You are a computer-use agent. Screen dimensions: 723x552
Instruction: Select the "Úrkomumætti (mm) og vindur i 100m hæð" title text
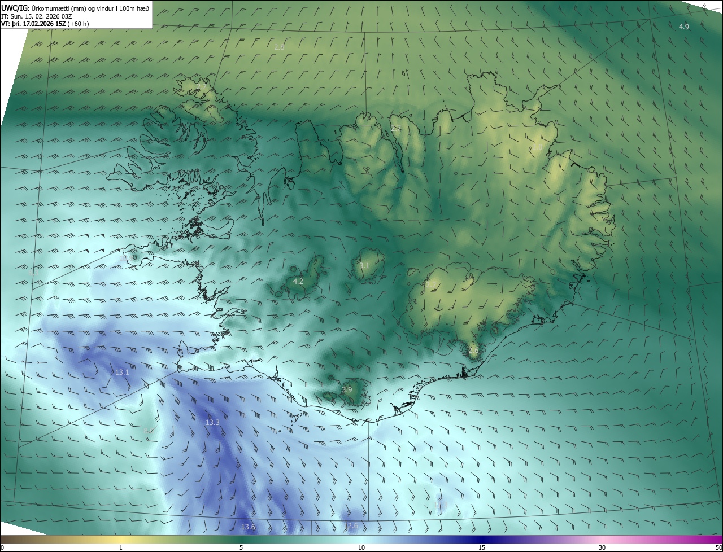click(91, 7)
